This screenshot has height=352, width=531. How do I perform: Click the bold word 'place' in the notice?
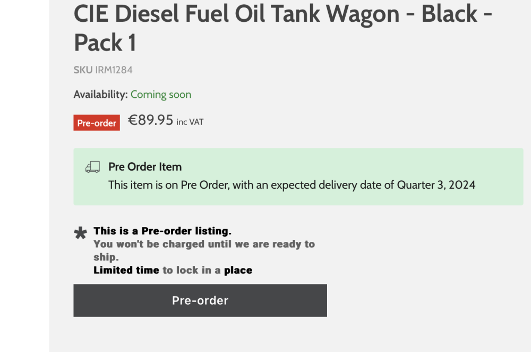click(238, 270)
